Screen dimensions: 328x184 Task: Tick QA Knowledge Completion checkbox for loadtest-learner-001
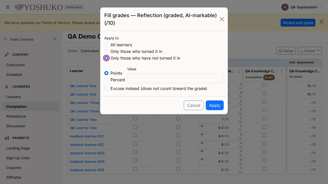[x=264, y=135]
